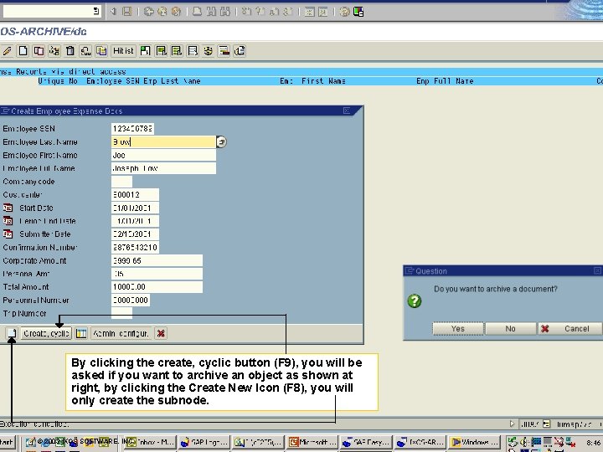Click the Save diskette icon
This screenshot has width=603, height=452.
pyautogui.click(x=127, y=12)
